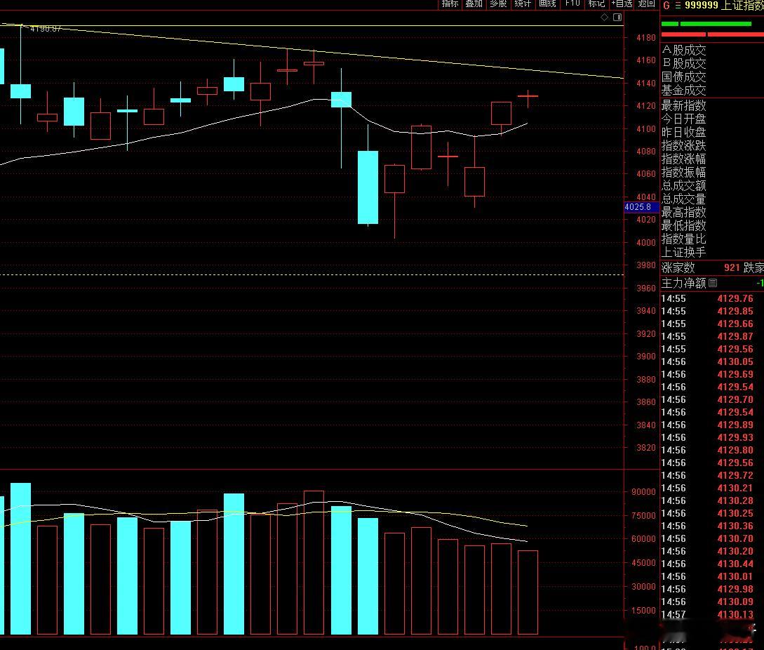764x650 pixels.
Task: Click the white dashed horizontal line
Action: tap(311, 275)
